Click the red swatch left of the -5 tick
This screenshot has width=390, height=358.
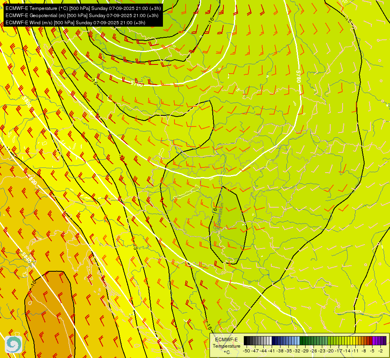[x=371, y=340]
